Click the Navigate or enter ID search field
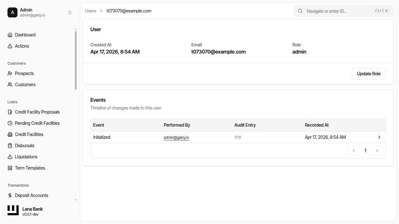 tap(337, 11)
